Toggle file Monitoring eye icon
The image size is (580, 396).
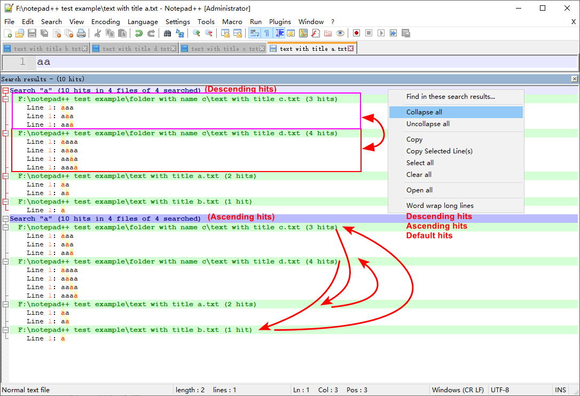pyautogui.click(x=340, y=33)
